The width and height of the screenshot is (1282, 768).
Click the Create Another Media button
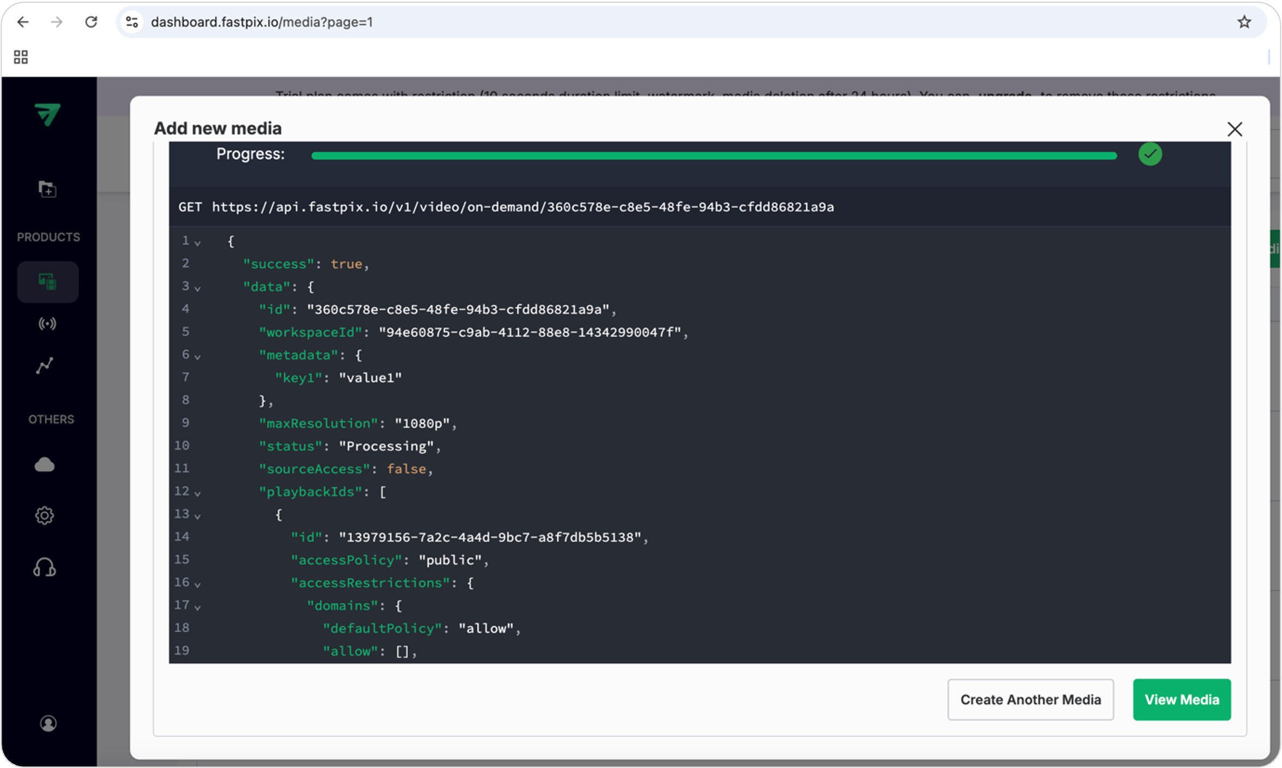(x=1030, y=700)
